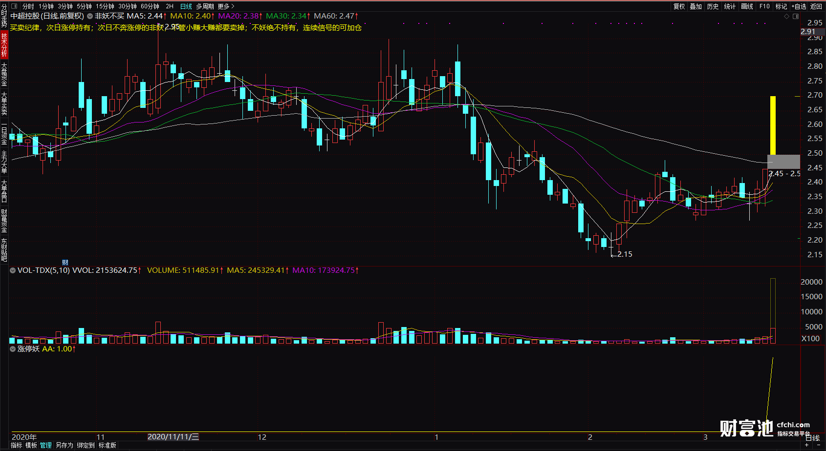Open the 多周期 multi-period view
Screen dimensions: 826x451
tap(205, 6)
